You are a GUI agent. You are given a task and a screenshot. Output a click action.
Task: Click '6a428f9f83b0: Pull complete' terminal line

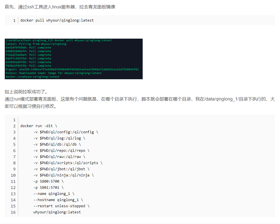28,48
